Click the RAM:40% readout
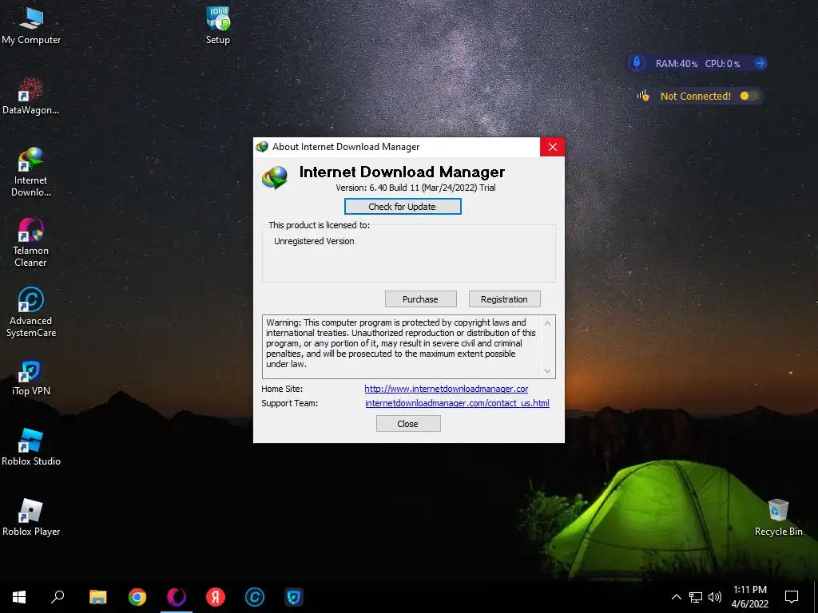This screenshot has height=613, width=818. [x=676, y=64]
